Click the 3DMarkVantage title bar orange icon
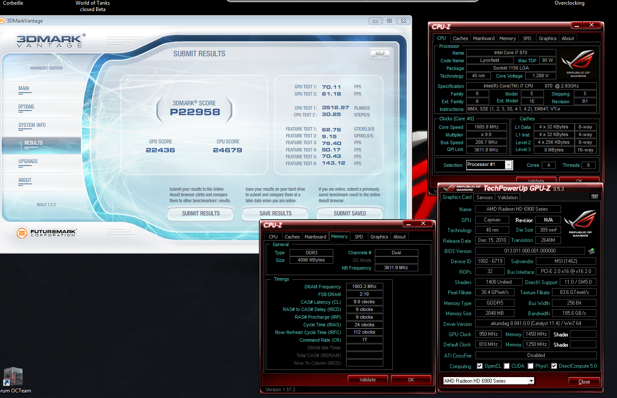 pyautogui.click(x=2, y=20)
